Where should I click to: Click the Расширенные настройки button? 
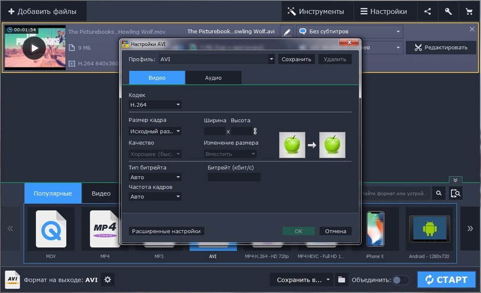pyautogui.click(x=166, y=231)
